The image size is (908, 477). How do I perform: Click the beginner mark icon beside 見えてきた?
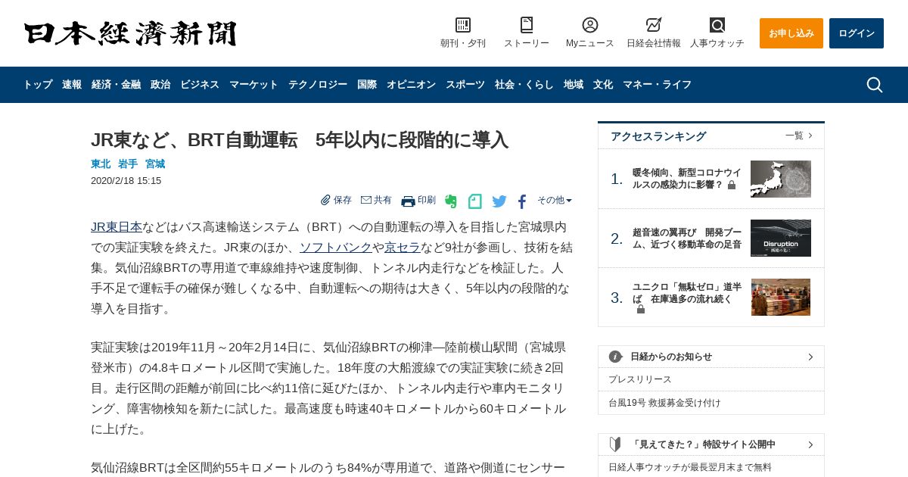[616, 444]
